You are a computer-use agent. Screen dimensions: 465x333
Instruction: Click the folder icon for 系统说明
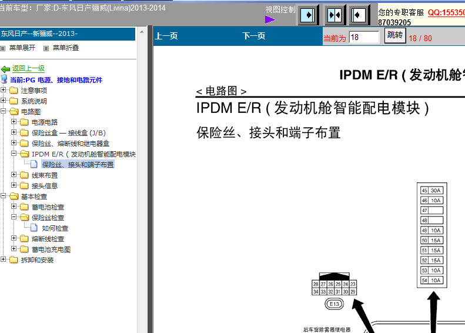[x=14, y=101]
